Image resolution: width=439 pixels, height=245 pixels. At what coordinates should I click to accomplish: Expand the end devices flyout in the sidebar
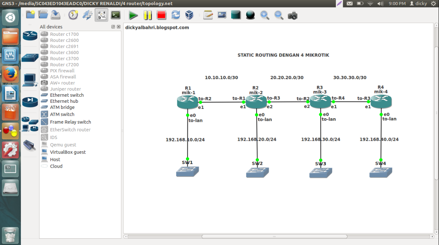(30, 80)
